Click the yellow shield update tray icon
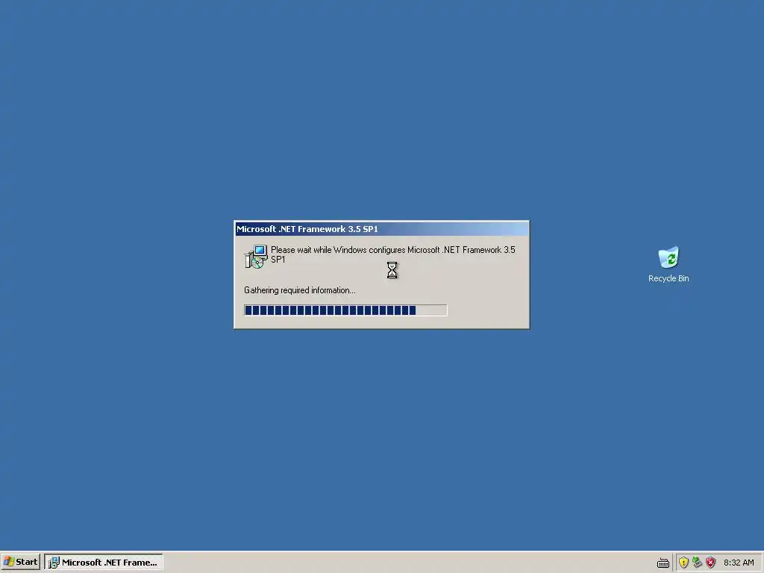Screen dimensions: 764x573 coord(683,563)
